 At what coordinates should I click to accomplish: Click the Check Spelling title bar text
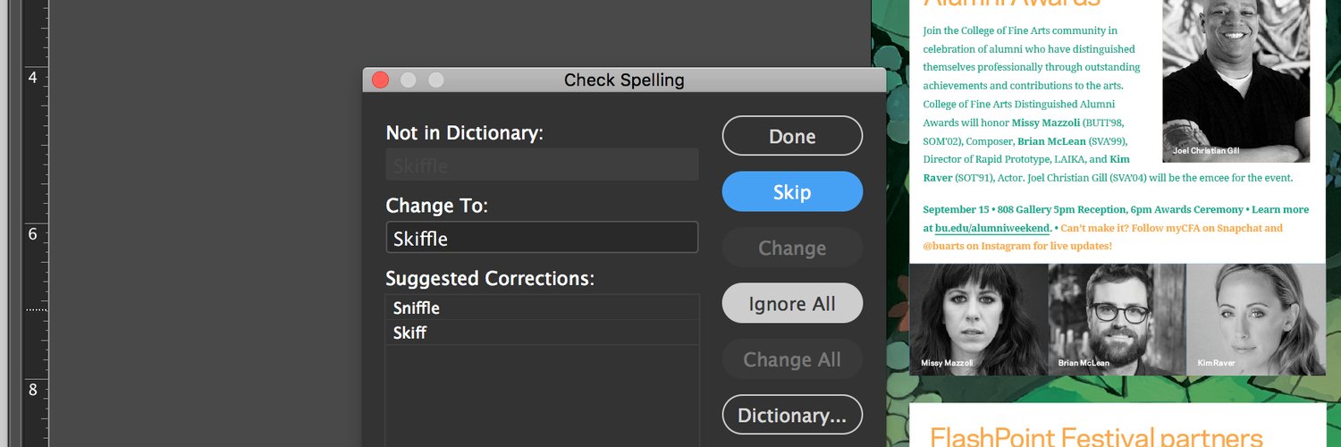point(624,80)
